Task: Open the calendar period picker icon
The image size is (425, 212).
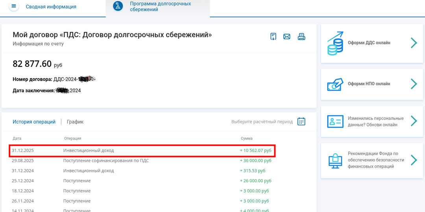Action: tap(301, 121)
